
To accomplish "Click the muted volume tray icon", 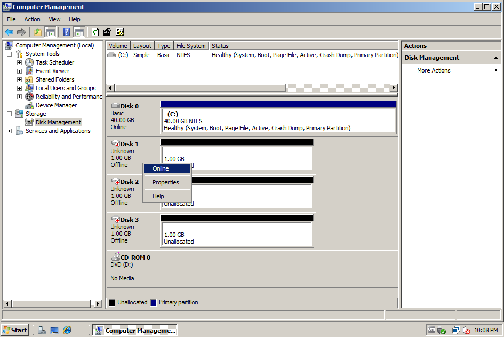I will (x=466, y=330).
